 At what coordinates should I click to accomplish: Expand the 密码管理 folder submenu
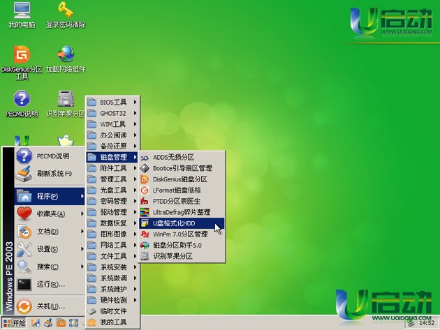point(112,201)
